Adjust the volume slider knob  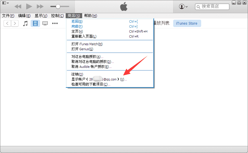(58, 6)
